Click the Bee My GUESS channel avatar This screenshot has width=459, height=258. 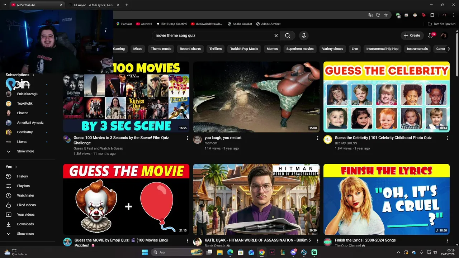click(328, 140)
